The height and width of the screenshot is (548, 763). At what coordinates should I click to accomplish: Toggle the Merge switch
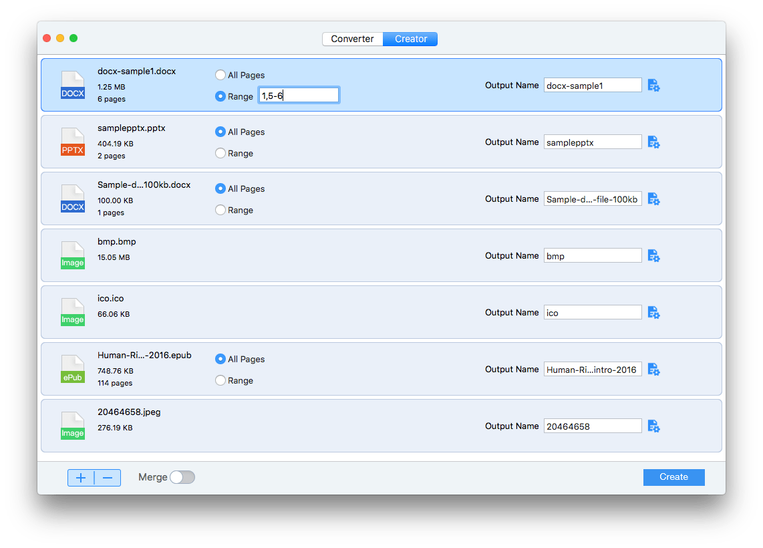(182, 477)
